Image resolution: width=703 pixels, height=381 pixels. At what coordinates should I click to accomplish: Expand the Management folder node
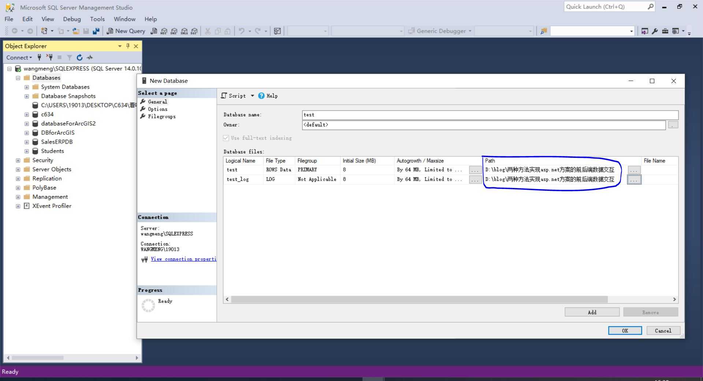coord(18,197)
